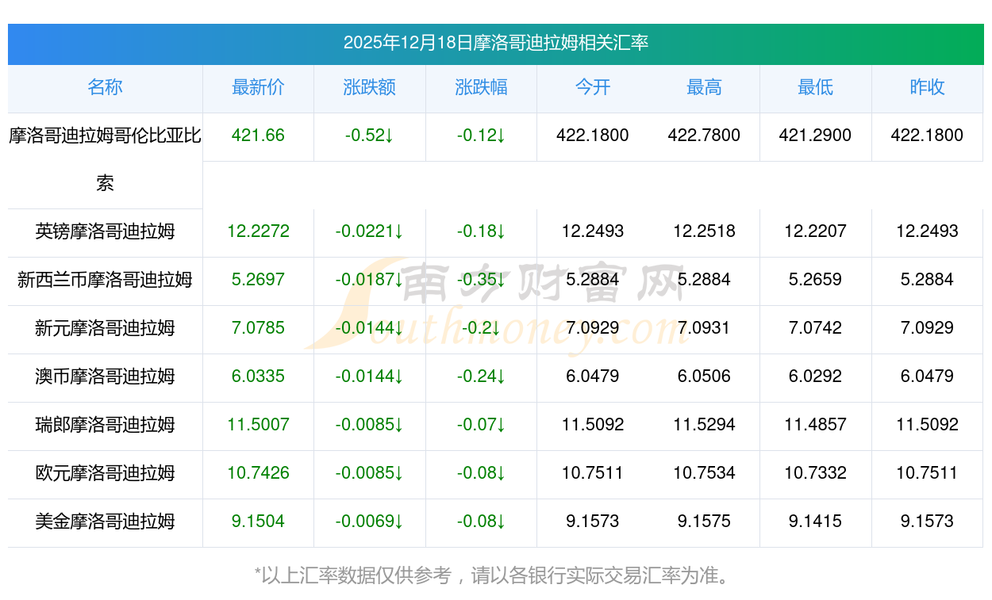This screenshot has height=600, width=992.
Task: Open the 新西兰币摩洛哥迪拉姆 row name
Action: (x=105, y=280)
